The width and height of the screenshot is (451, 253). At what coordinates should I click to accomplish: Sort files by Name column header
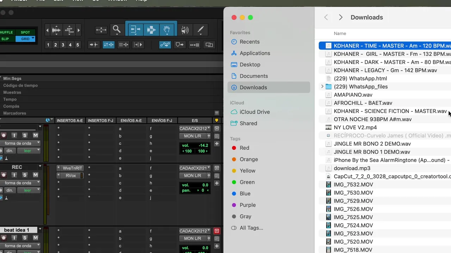[x=340, y=33]
